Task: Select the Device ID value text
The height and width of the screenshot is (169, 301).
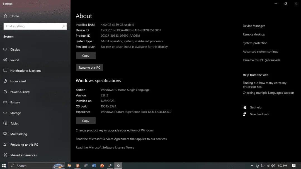Action: [131, 30]
